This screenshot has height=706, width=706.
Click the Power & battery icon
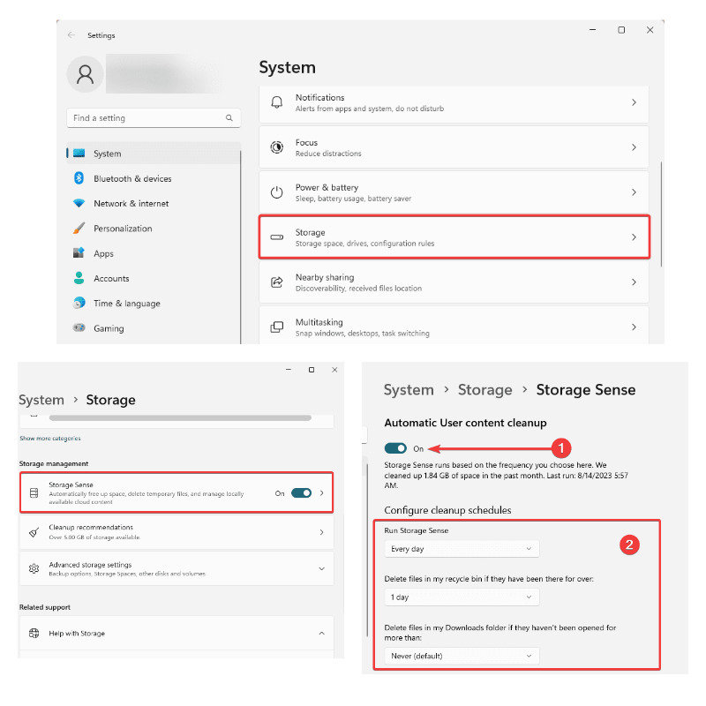[277, 192]
